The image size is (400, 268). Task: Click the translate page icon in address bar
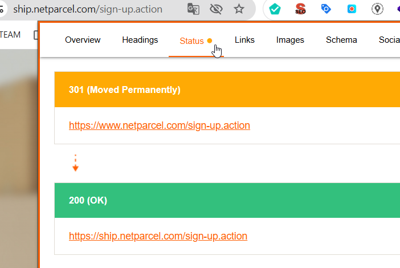pyautogui.click(x=194, y=9)
